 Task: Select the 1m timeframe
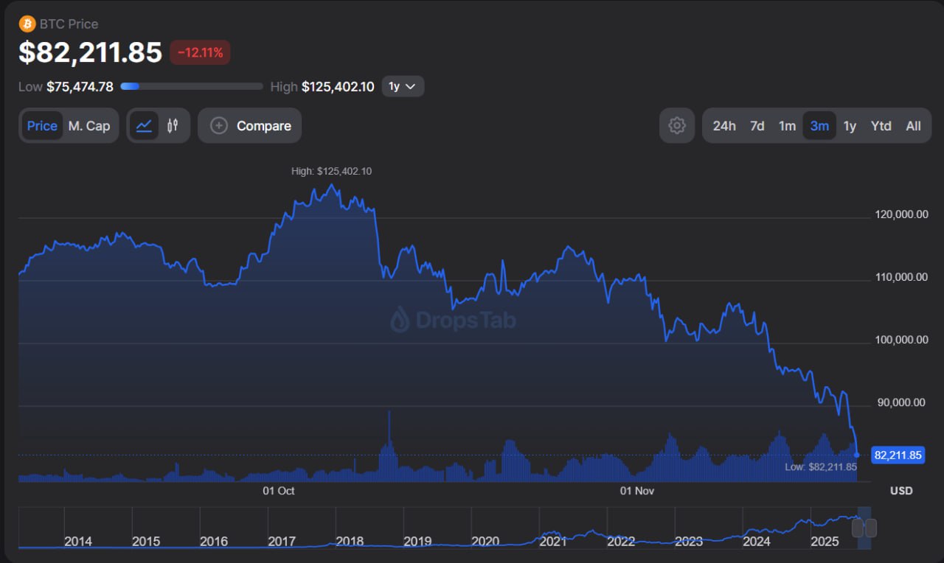coord(787,126)
